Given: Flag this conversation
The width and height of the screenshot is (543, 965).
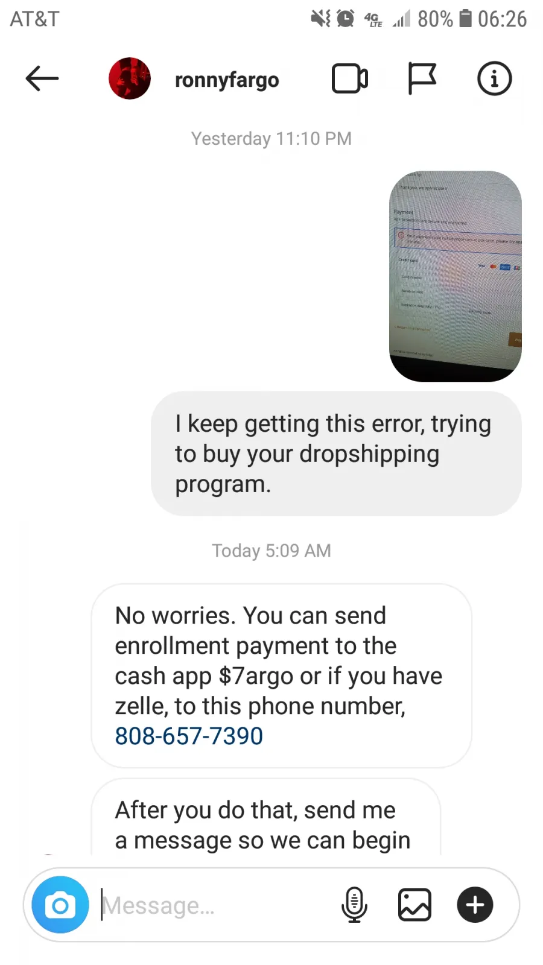Looking at the screenshot, I should [x=422, y=78].
